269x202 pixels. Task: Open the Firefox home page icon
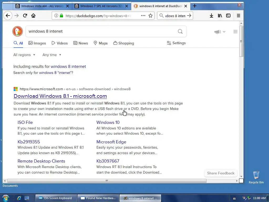point(33,16)
